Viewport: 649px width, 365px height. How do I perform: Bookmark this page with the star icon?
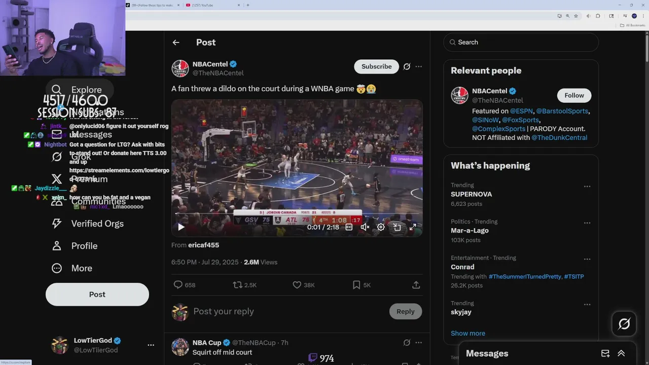pyautogui.click(x=576, y=16)
